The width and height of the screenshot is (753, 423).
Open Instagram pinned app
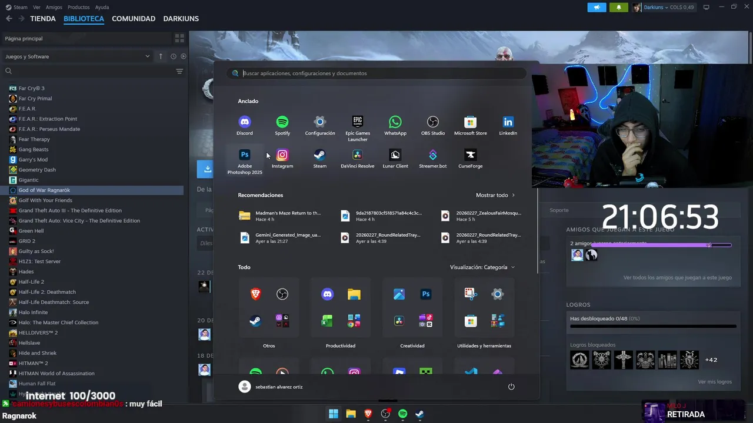pos(282,159)
